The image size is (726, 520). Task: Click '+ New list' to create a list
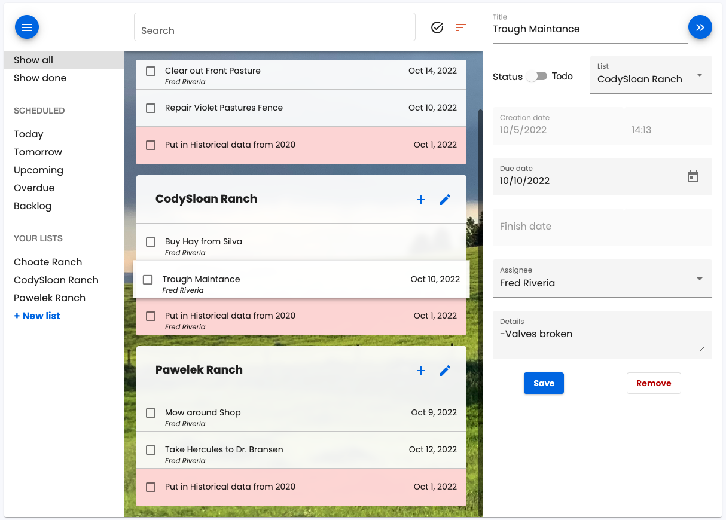tap(36, 316)
